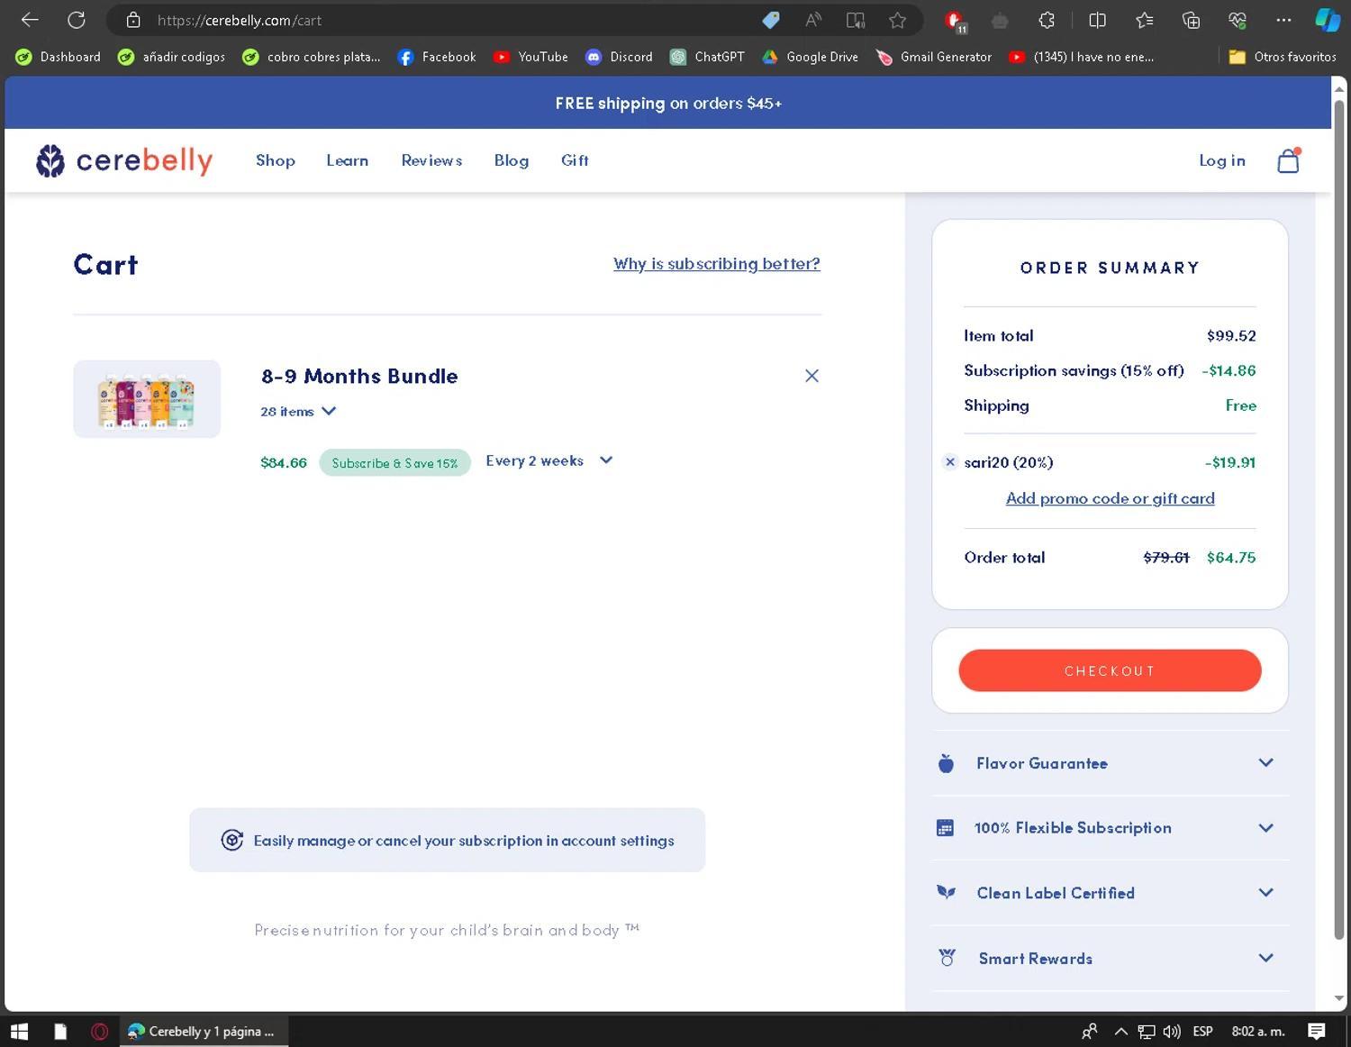Show hidden tray icons chevron
The height and width of the screenshot is (1047, 1351).
point(1121,1032)
